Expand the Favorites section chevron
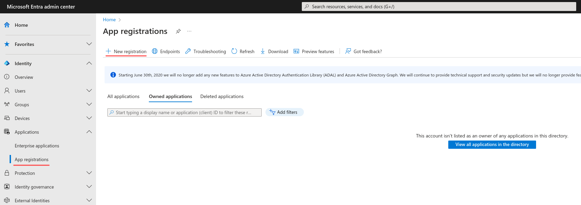Image resolution: width=581 pixels, height=205 pixels. click(x=89, y=44)
